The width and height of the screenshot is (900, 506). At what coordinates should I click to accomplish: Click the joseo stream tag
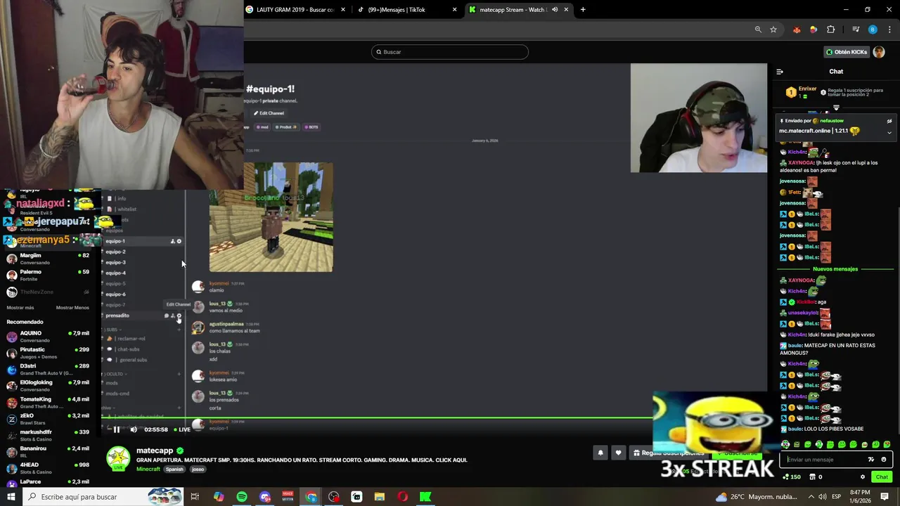pyautogui.click(x=198, y=469)
